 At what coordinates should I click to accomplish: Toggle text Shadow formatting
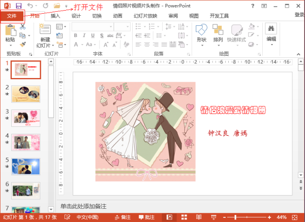coord(102,35)
